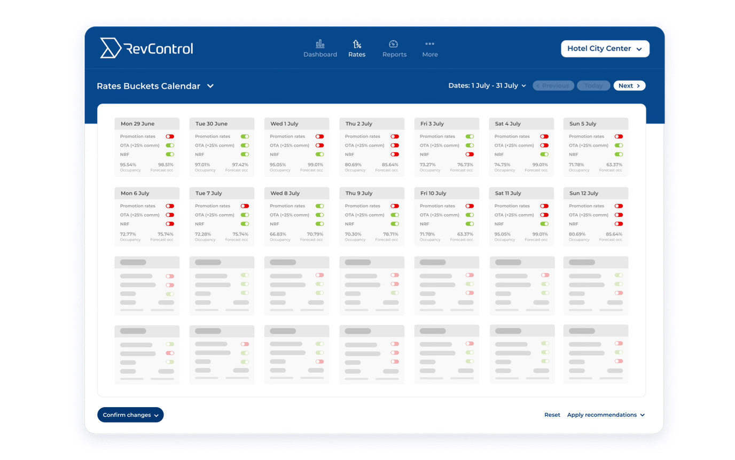Enable NRF for Mon 6 July
This screenshot has height=460, width=735.
point(170,224)
